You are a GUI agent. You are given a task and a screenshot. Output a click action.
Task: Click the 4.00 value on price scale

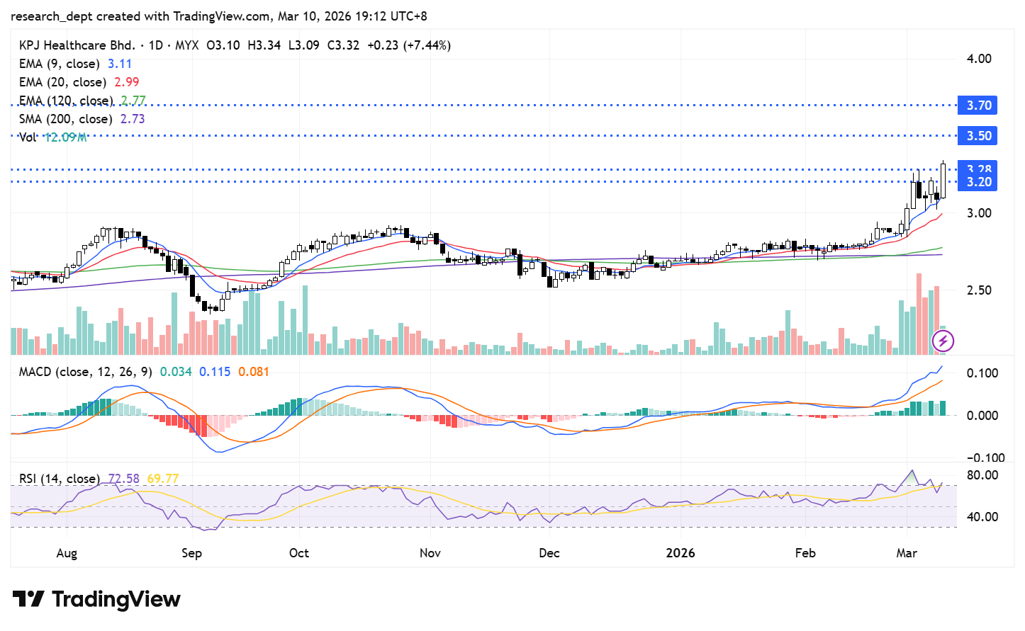coord(979,59)
